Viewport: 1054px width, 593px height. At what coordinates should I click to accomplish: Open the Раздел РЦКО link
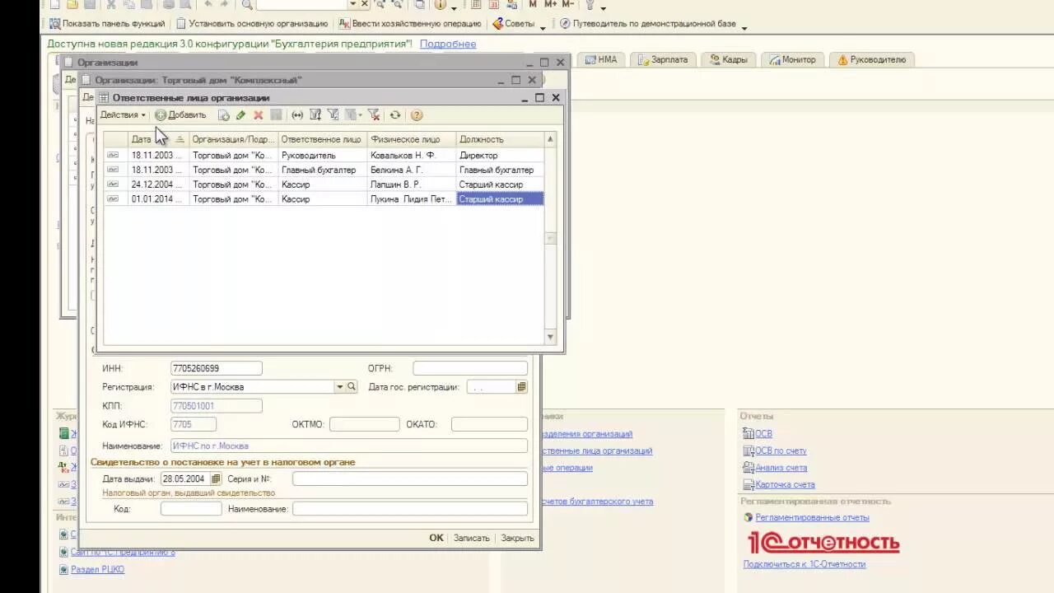(x=97, y=569)
